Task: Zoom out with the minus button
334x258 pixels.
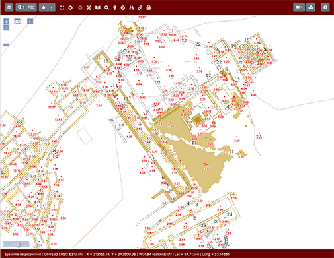Action: [x=7, y=28]
